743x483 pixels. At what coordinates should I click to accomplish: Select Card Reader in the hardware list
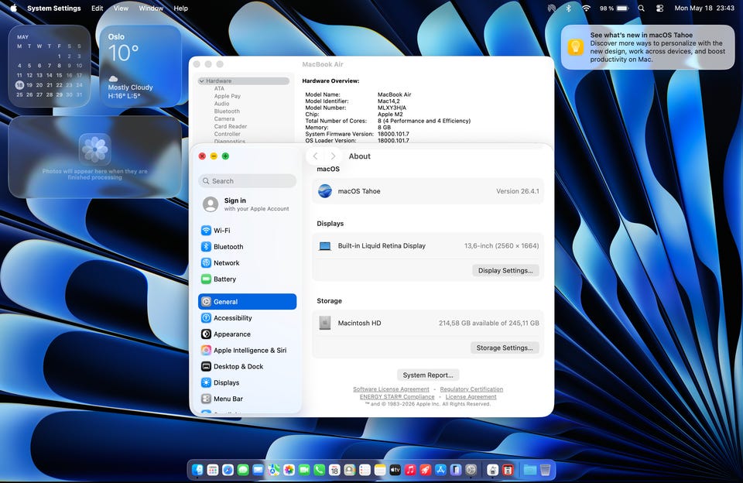[231, 127]
